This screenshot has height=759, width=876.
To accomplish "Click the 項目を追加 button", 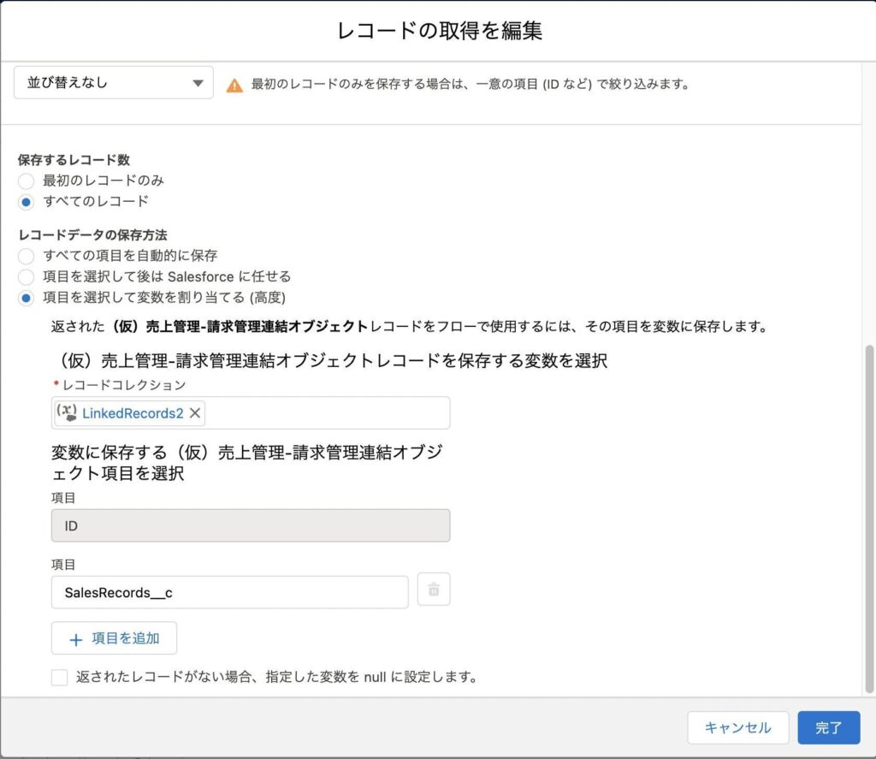I will pyautogui.click(x=114, y=638).
